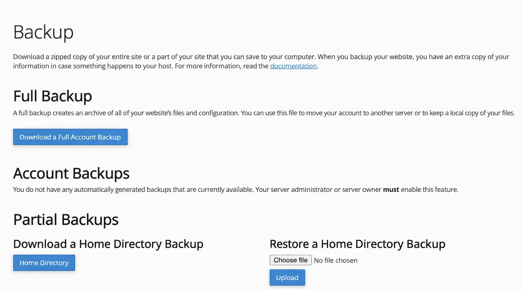Click the 'Partial Backups' heading
Viewport: 522px width, 290px height.
click(66, 220)
